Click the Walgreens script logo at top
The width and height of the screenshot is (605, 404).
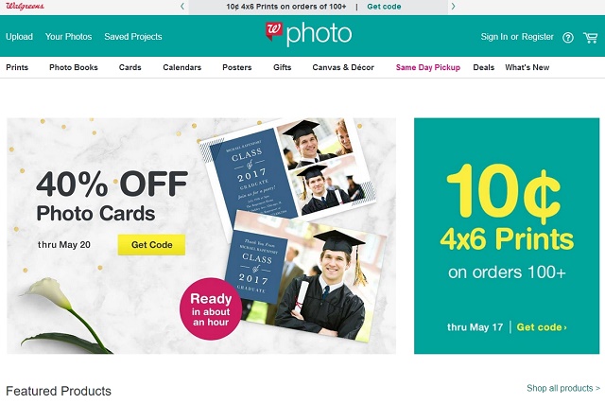pyautogui.click(x=26, y=7)
